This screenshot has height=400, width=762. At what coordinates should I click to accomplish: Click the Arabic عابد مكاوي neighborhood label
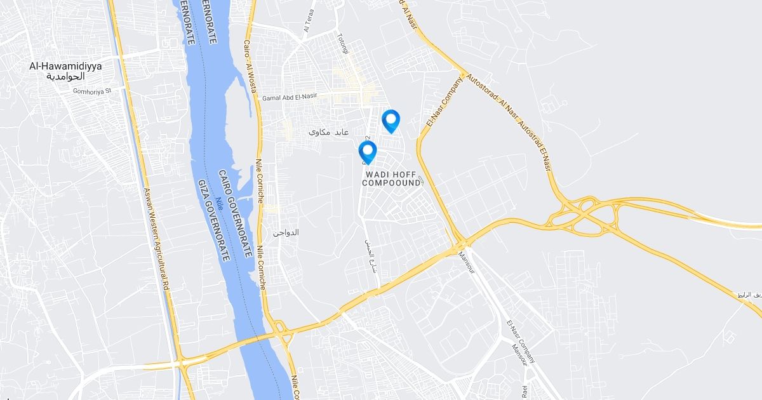click(329, 132)
